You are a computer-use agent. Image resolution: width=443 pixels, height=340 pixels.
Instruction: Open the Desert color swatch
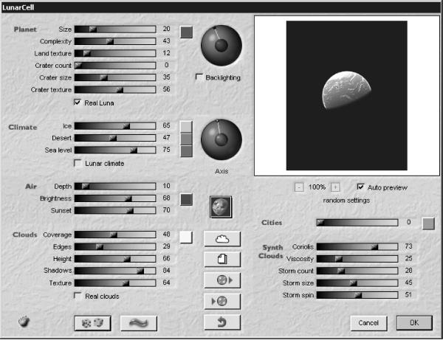point(186,139)
